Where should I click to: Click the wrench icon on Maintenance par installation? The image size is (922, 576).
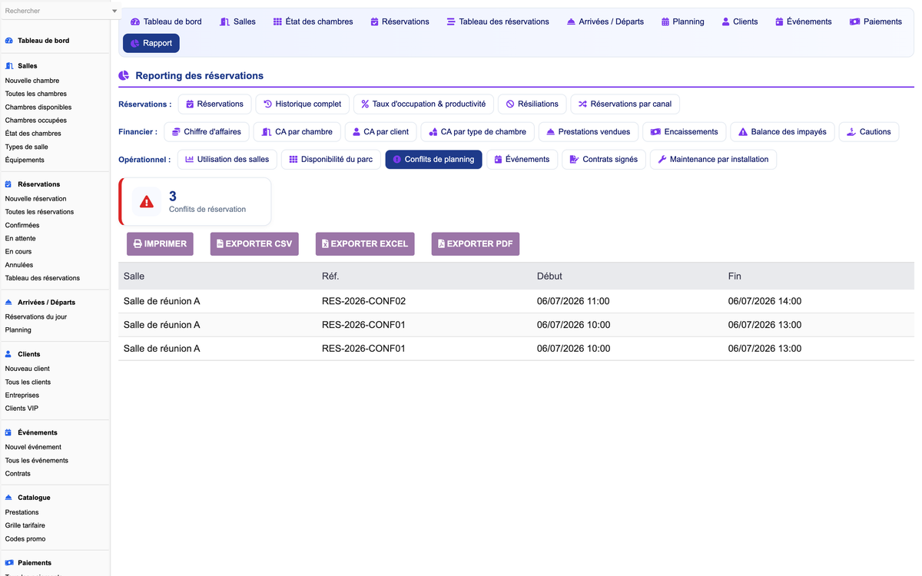pyautogui.click(x=662, y=160)
